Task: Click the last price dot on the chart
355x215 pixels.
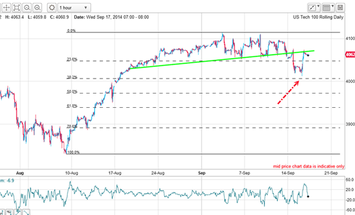Action: pyautogui.click(x=308, y=55)
